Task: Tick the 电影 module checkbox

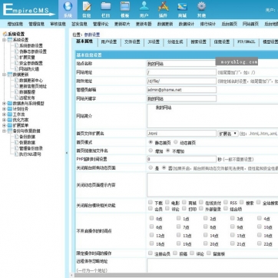Action: 167,202
